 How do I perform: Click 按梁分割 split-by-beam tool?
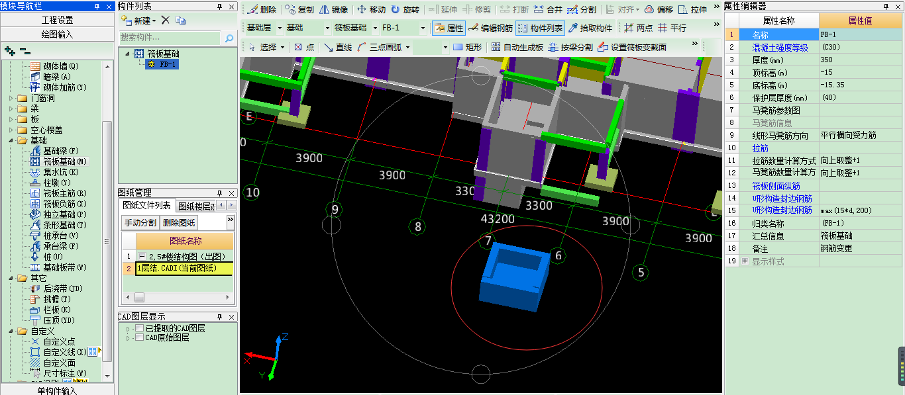(x=570, y=47)
